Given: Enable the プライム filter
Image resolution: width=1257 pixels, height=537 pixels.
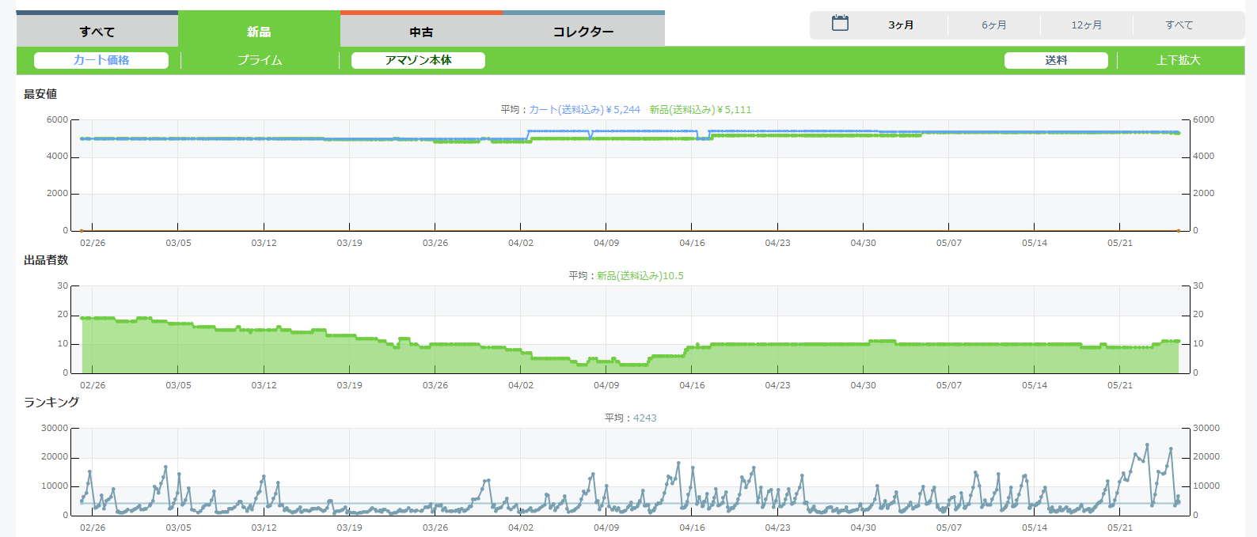Looking at the screenshot, I should [x=260, y=60].
